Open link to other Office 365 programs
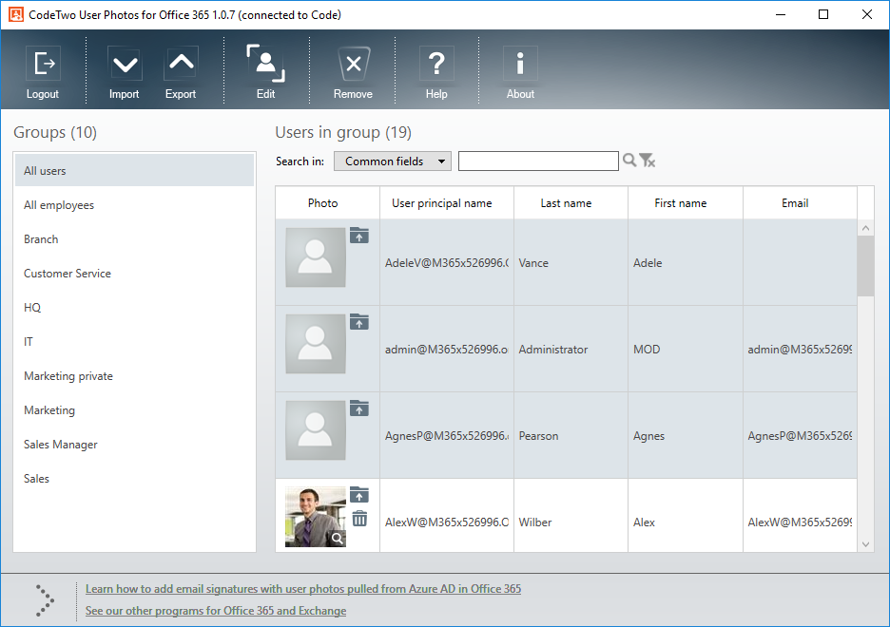 point(216,611)
